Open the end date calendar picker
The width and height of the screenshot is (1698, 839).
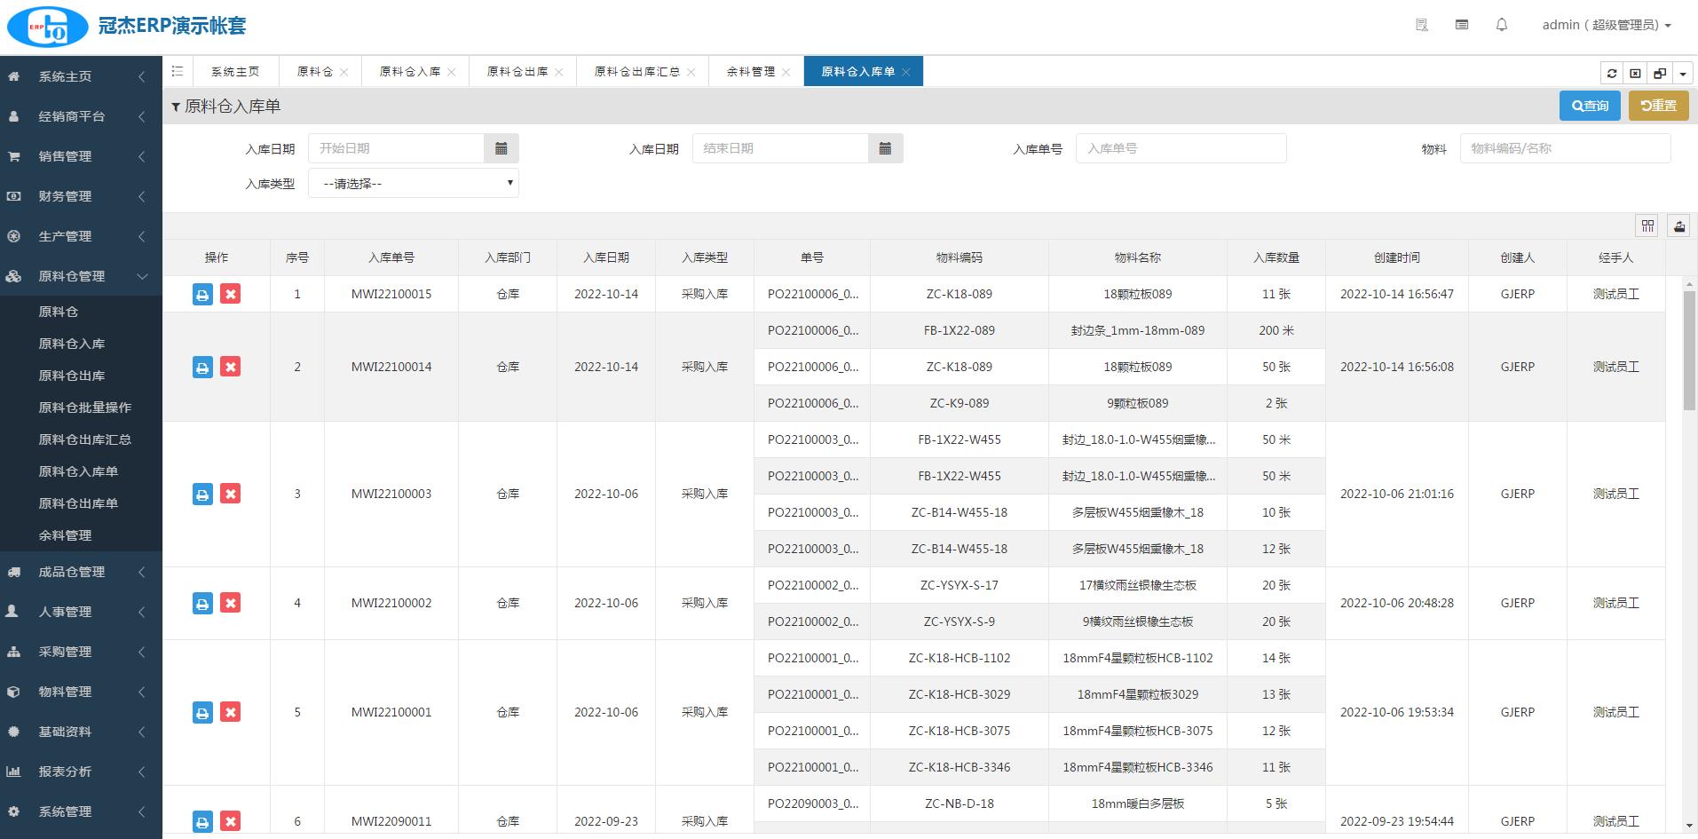[x=885, y=148]
